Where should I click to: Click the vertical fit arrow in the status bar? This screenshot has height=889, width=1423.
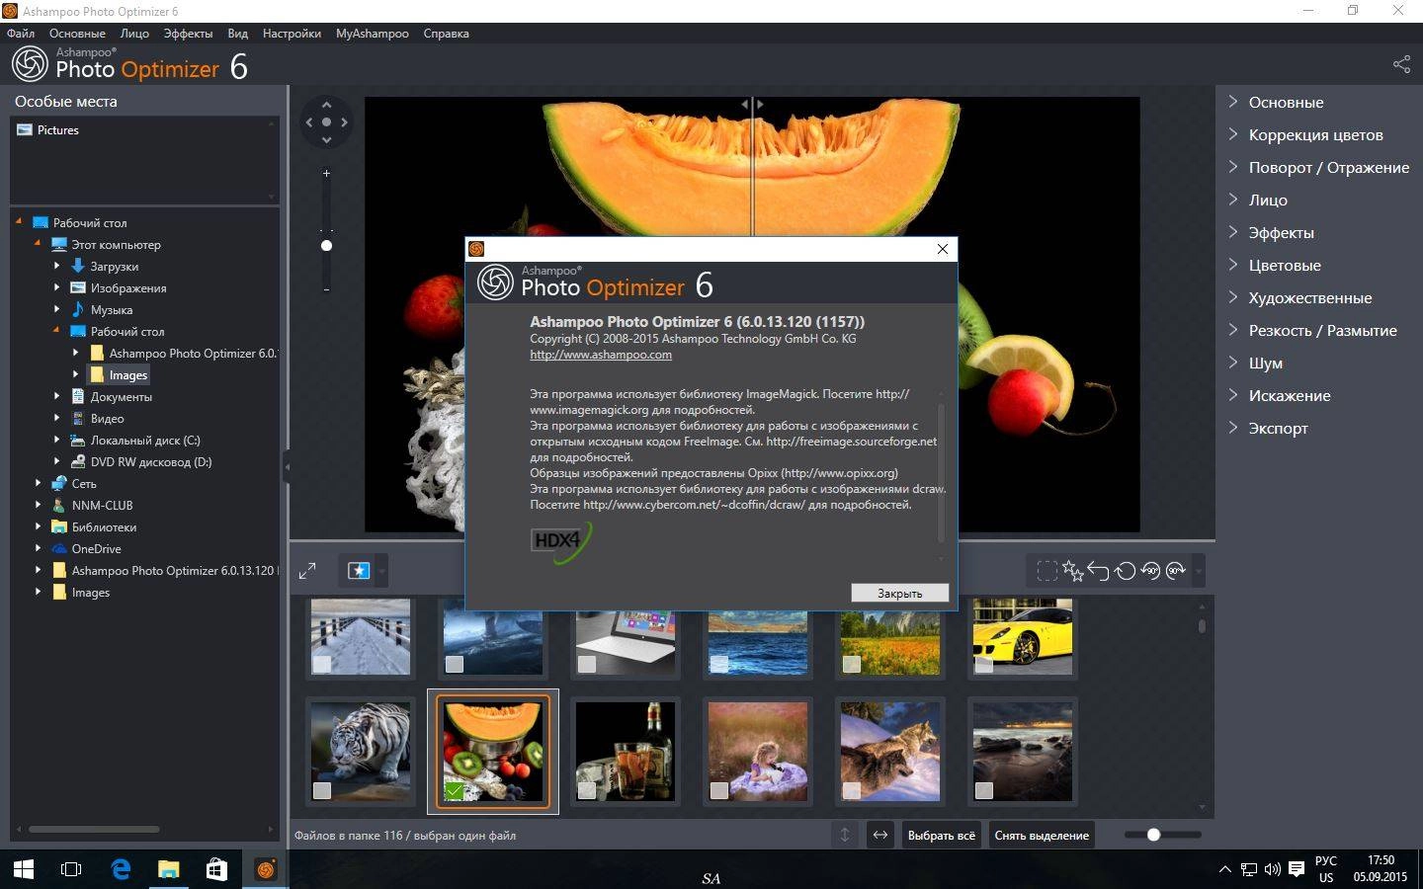pyautogui.click(x=845, y=835)
